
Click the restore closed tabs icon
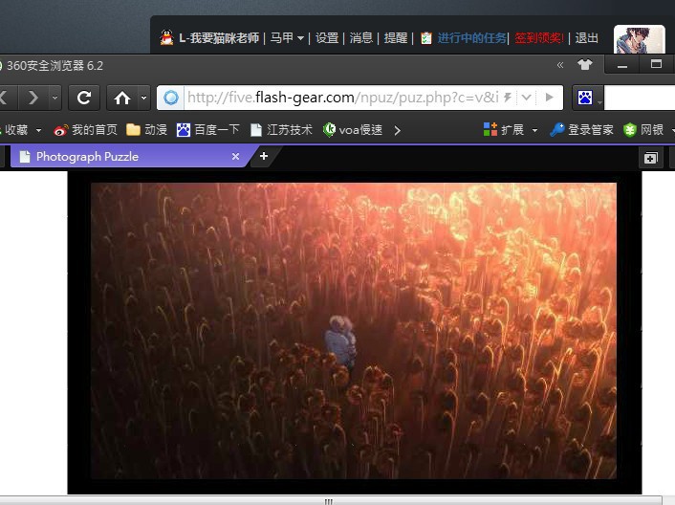[x=650, y=158]
